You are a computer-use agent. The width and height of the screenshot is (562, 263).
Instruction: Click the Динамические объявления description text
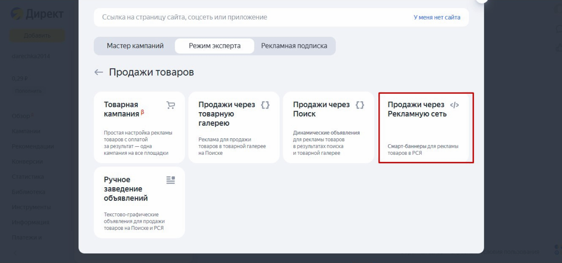click(326, 143)
